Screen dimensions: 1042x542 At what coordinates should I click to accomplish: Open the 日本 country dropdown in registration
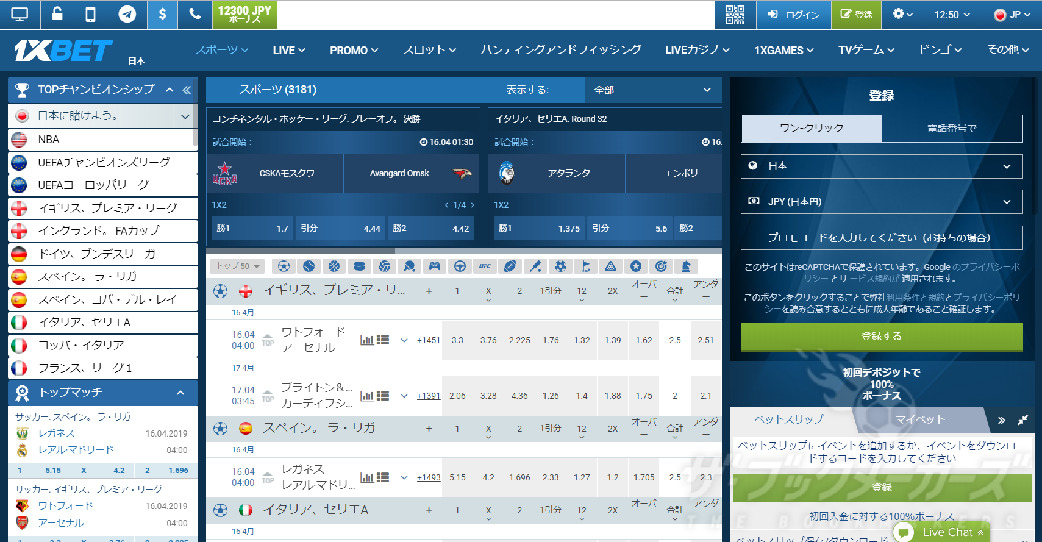(x=882, y=166)
